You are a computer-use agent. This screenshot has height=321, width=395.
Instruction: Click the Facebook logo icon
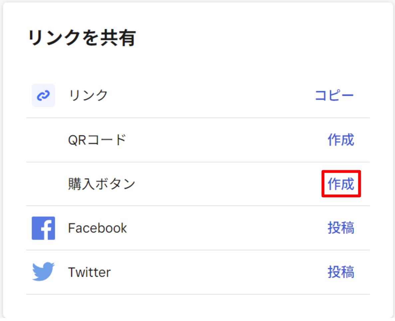click(43, 228)
